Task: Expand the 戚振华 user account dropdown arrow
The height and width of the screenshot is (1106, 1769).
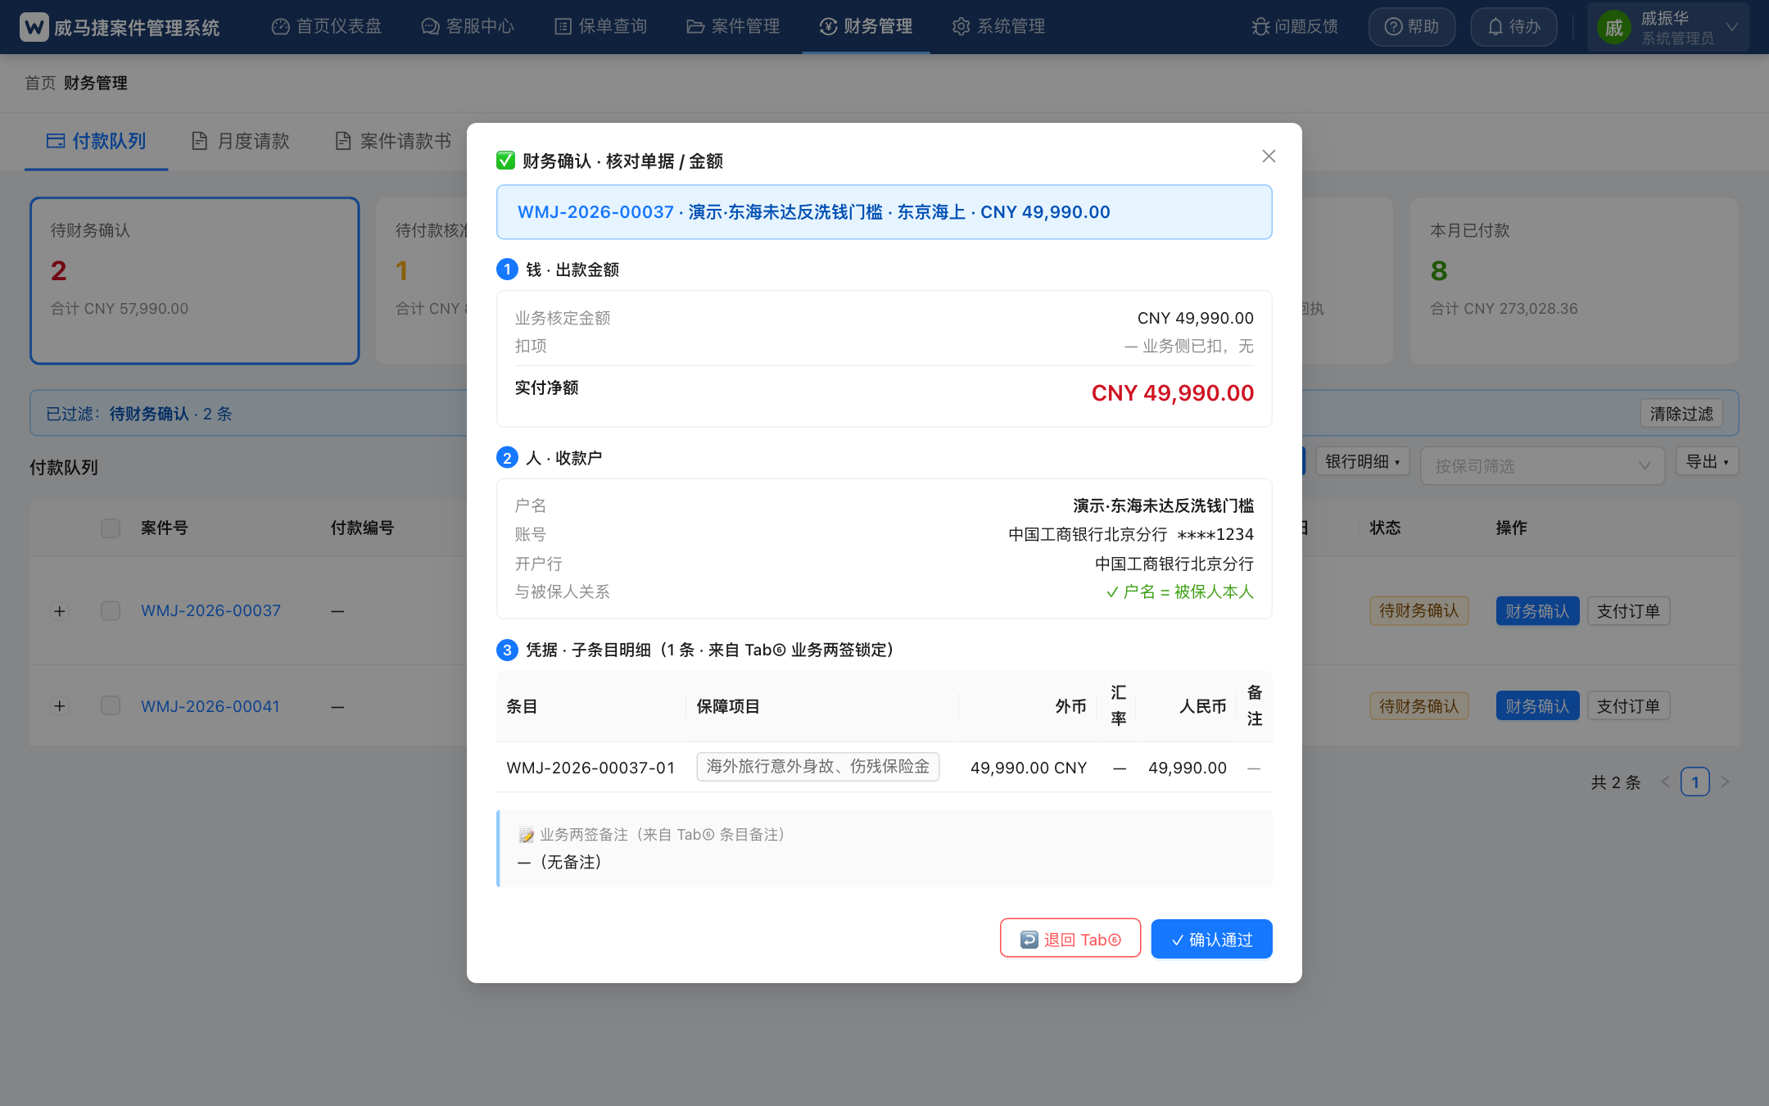Action: click(1732, 27)
